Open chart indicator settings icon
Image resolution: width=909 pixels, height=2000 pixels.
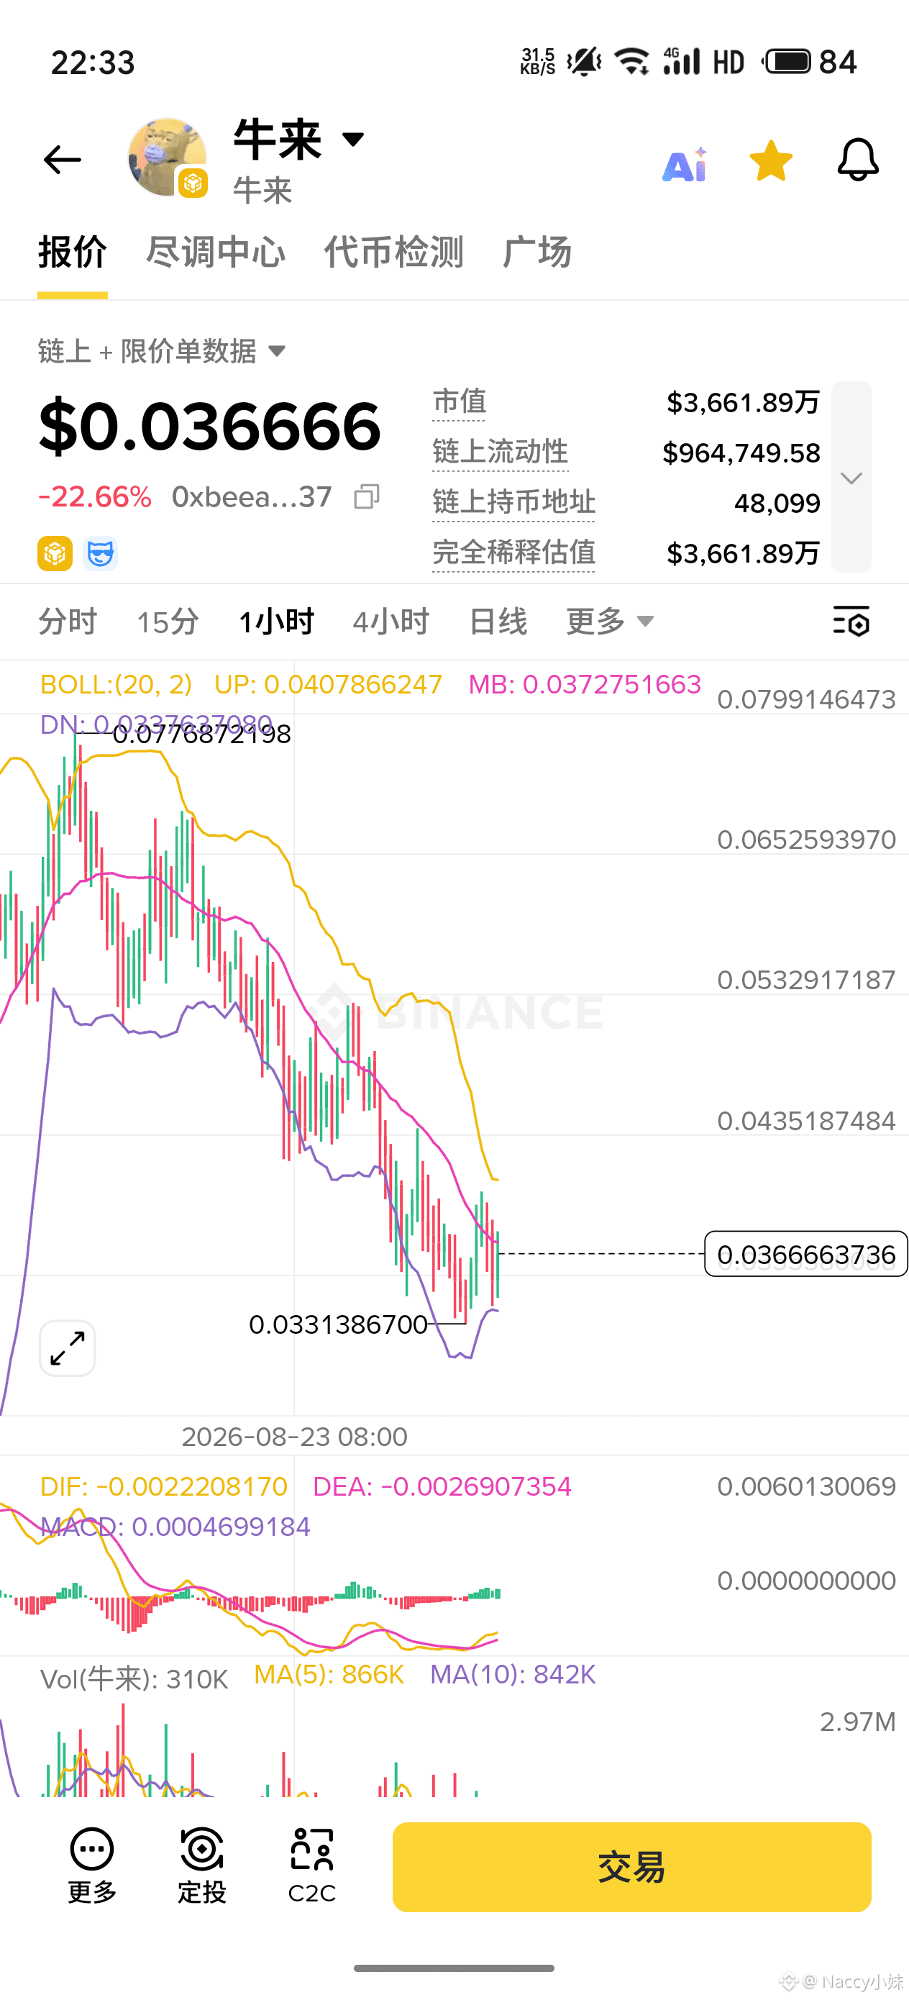851,622
